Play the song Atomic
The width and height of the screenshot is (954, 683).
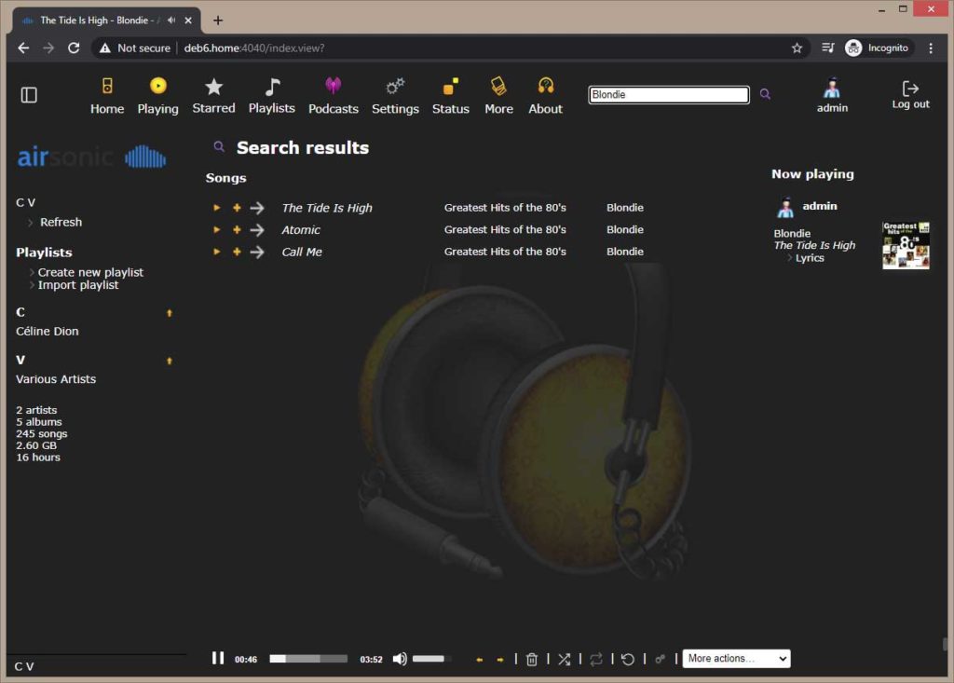tap(216, 229)
